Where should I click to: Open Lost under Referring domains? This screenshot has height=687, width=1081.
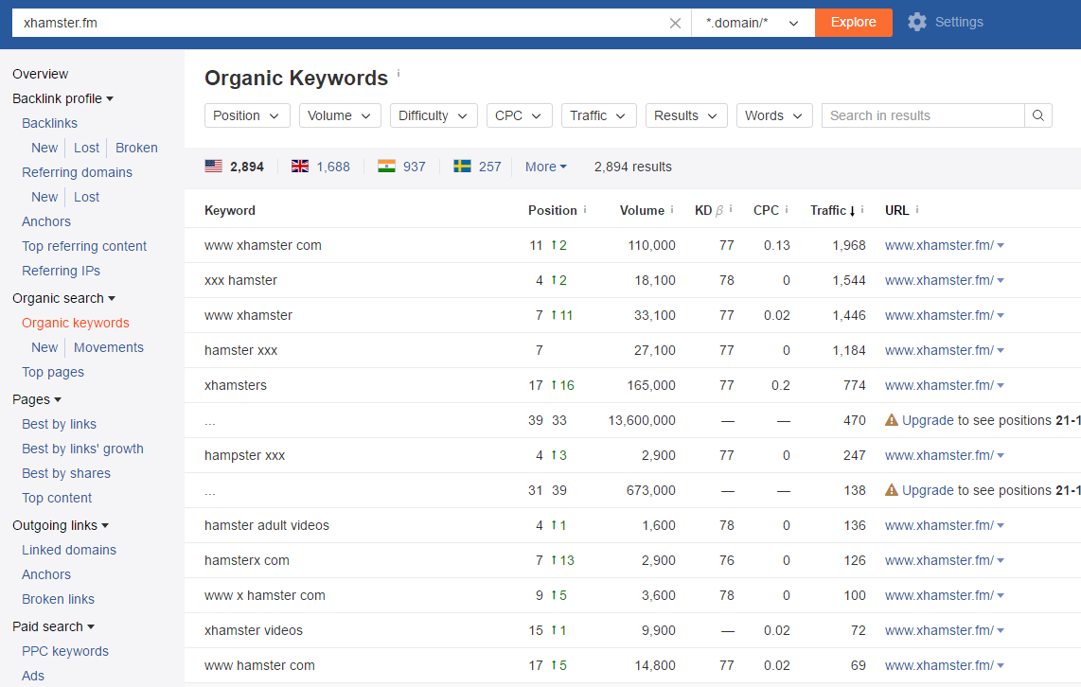pyautogui.click(x=87, y=197)
